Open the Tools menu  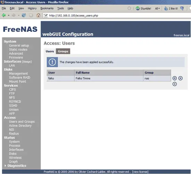[60, 8]
